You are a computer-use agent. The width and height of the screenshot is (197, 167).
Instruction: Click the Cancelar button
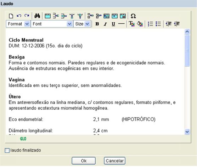tap(114, 161)
